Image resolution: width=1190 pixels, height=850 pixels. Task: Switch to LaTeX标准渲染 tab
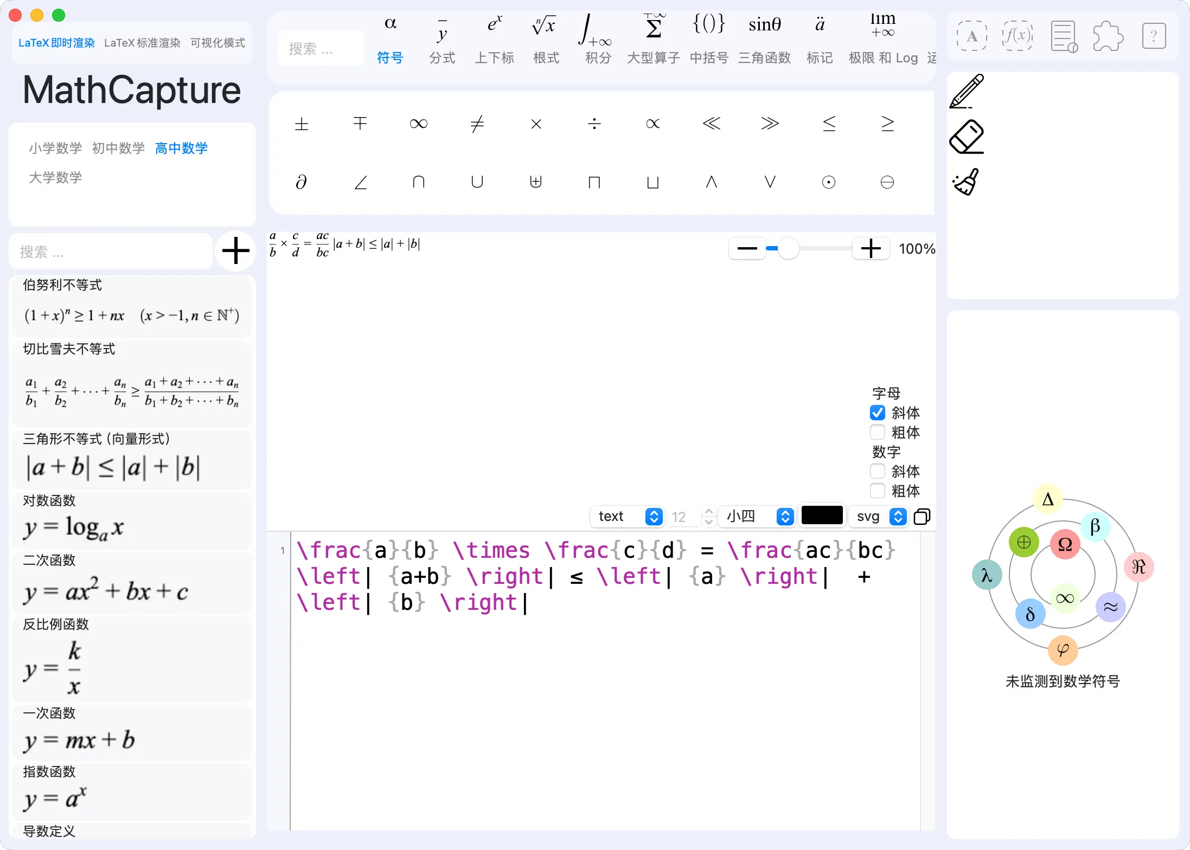pos(142,43)
